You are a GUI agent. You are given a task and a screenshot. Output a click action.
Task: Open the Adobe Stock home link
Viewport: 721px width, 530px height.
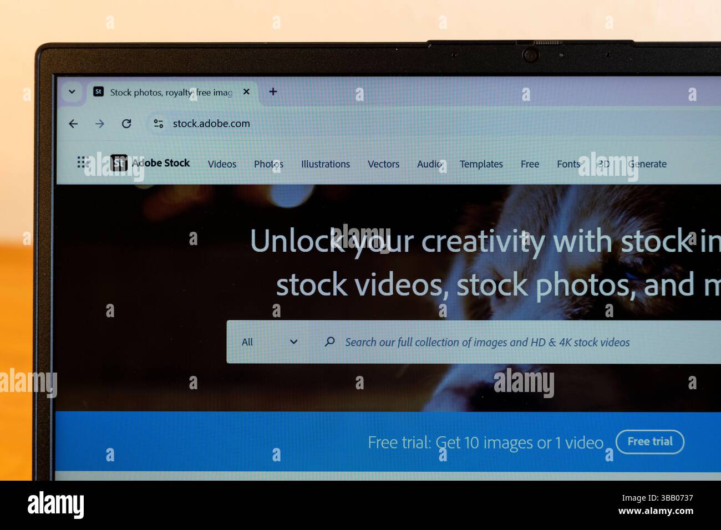[x=161, y=163]
